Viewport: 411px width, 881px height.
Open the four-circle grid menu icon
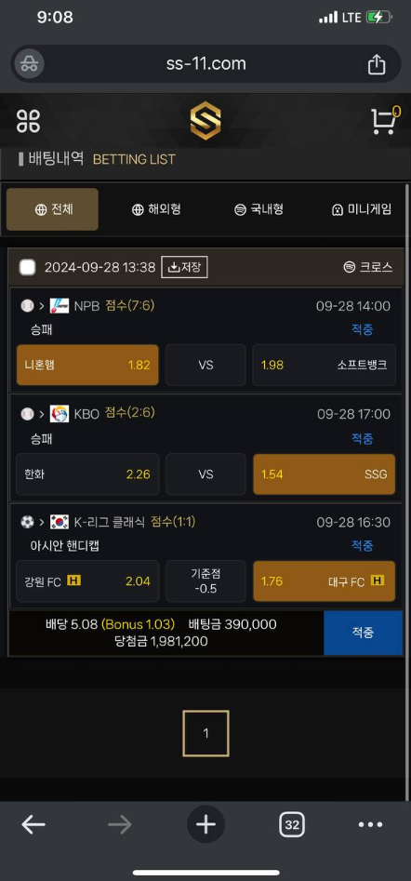[29, 121]
